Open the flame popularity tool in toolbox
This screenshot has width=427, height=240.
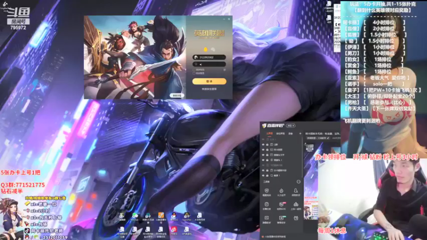pyautogui.click(x=281, y=191)
